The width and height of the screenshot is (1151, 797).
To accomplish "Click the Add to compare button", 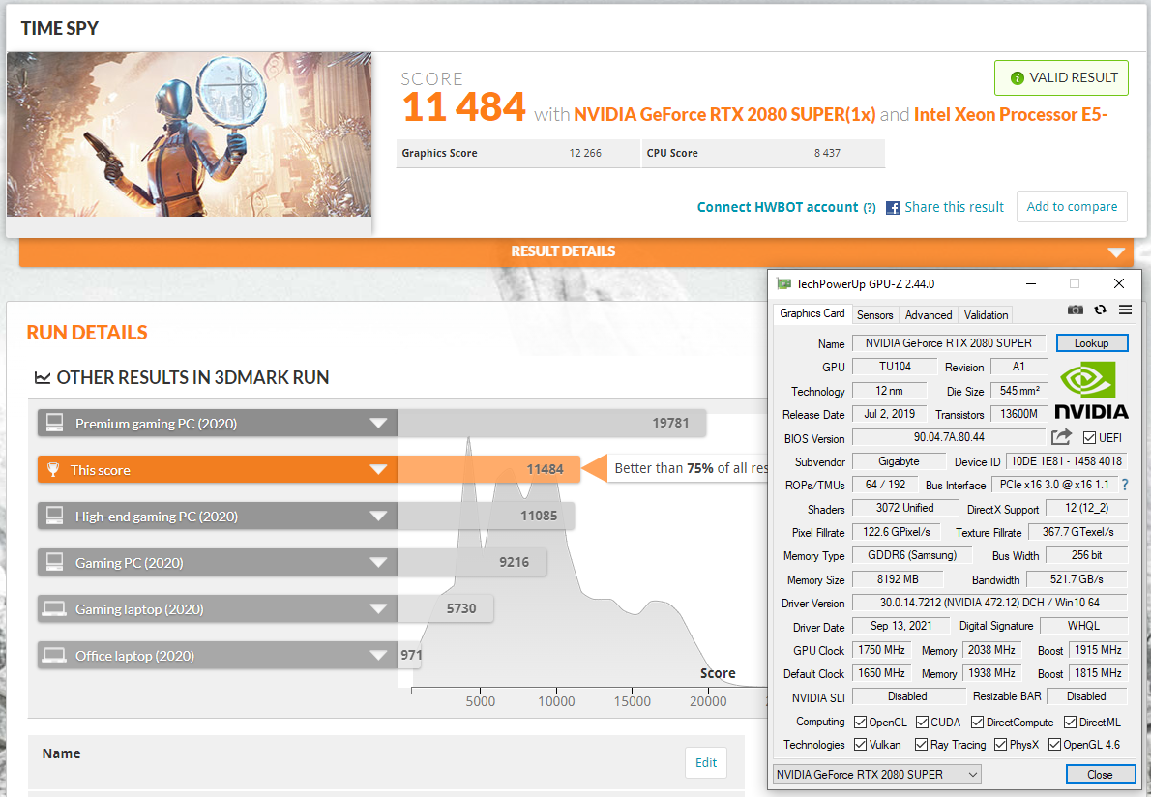I will [x=1072, y=206].
